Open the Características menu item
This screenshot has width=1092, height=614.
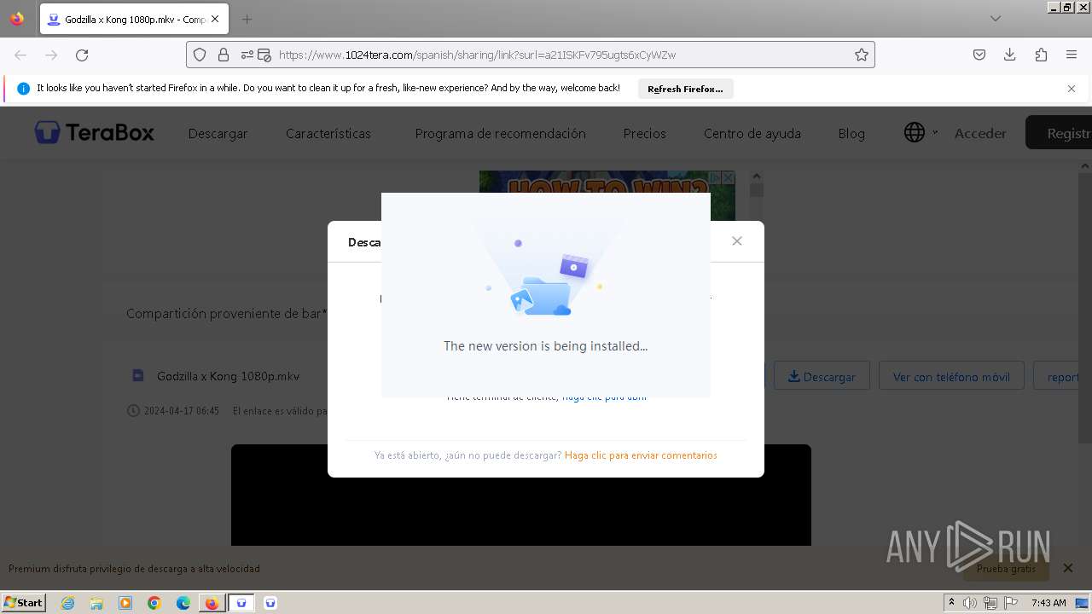pos(328,134)
